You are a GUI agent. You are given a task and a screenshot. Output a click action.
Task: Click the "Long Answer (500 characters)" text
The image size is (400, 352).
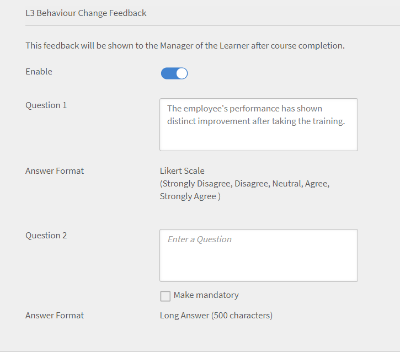point(216,316)
